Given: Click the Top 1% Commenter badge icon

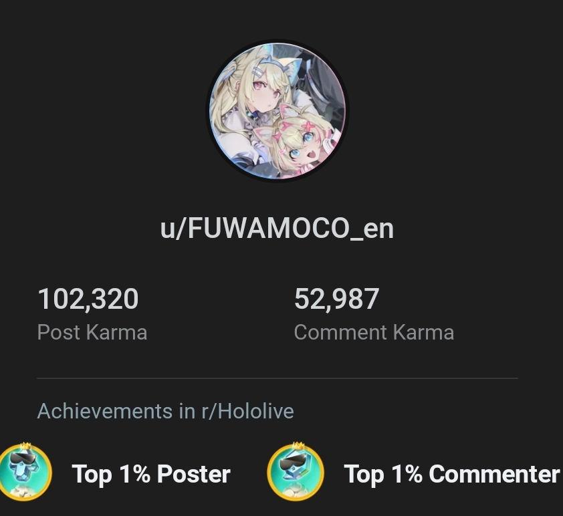Looking at the screenshot, I should pos(296,471).
